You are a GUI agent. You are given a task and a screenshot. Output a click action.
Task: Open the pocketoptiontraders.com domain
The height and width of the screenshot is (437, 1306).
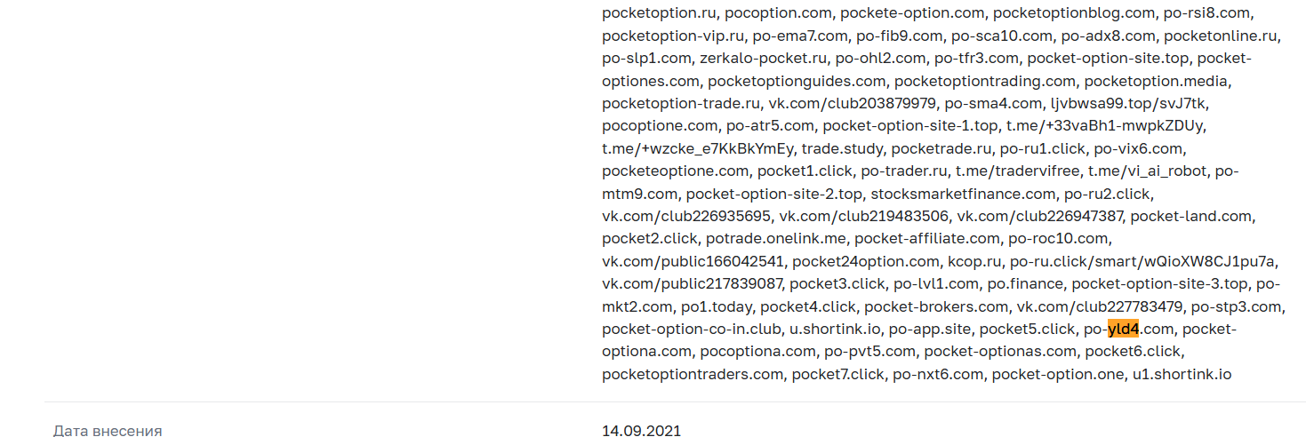tap(693, 374)
